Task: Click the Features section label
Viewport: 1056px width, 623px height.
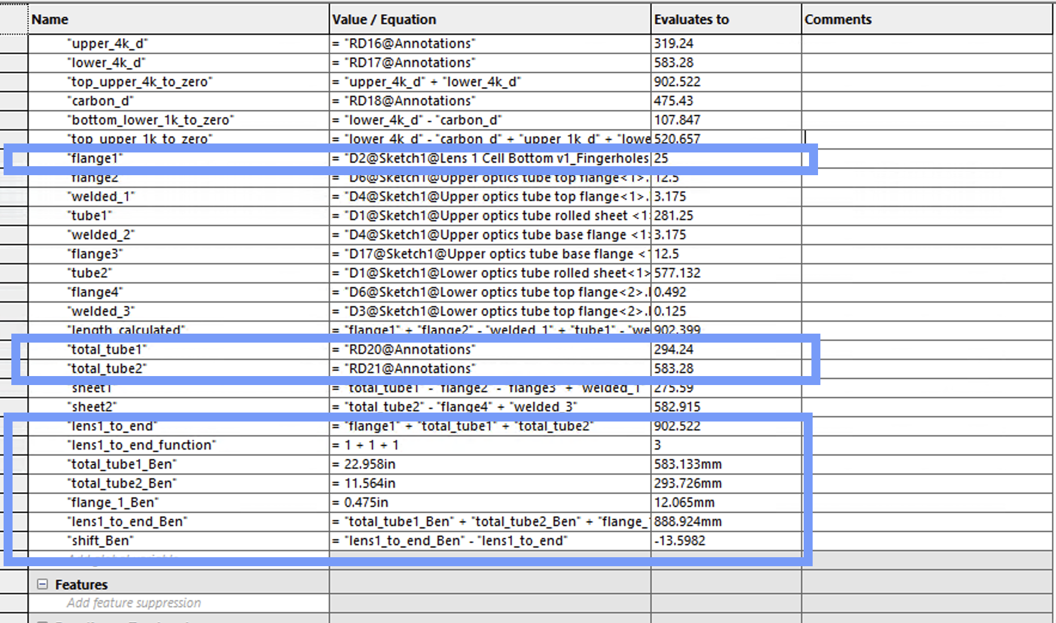Action: pyautogui.click(x=81, y=585)
